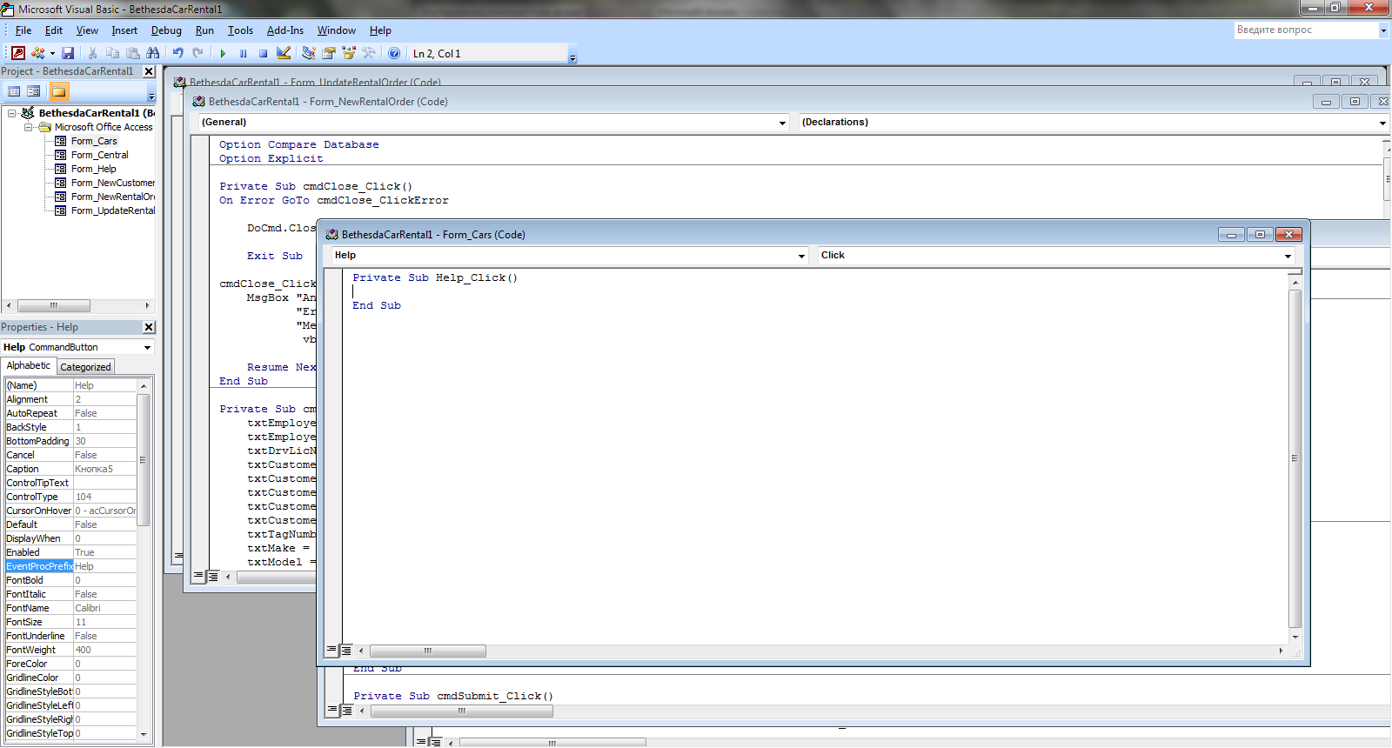Toggle Folders icon in Project panel
Viewport: 1392px width, 748px height.
point(58,91)
